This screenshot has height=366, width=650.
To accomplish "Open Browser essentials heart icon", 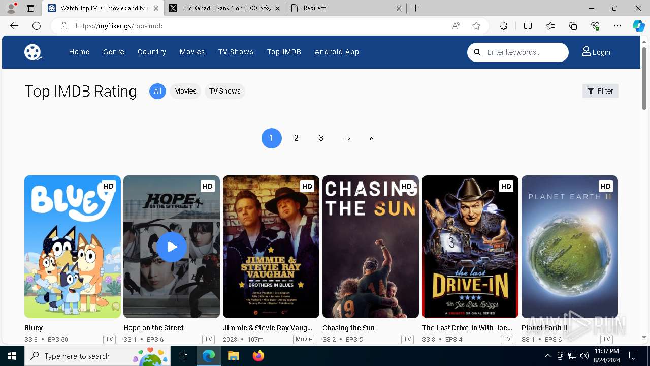I will (x=595, y=26).
